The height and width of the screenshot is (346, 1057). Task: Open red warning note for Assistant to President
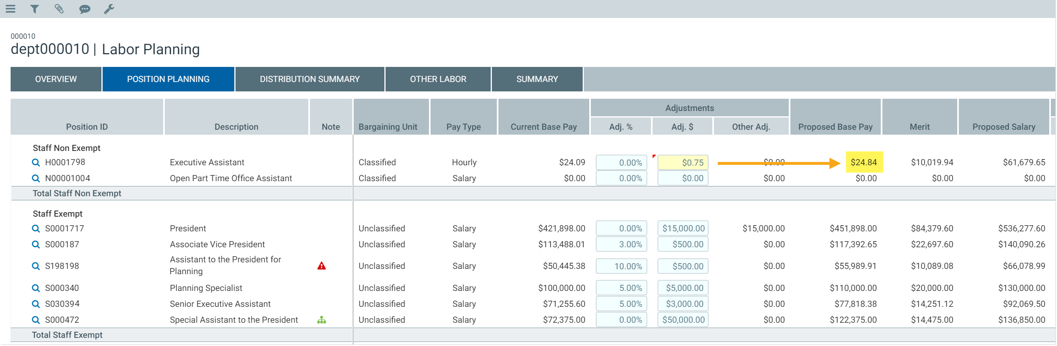[x=321, y=266]
